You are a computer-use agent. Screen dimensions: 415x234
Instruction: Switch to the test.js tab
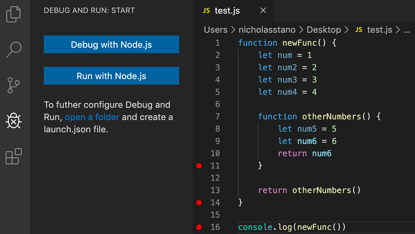(227, 10)
